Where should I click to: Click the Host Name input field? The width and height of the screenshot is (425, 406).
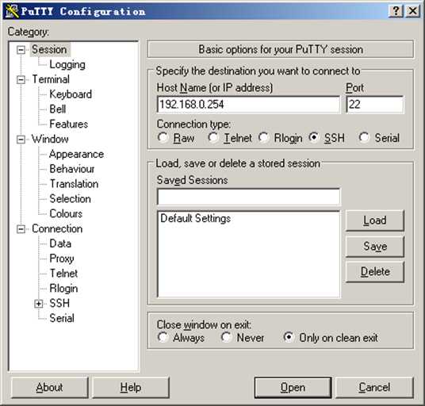(248, 105)
